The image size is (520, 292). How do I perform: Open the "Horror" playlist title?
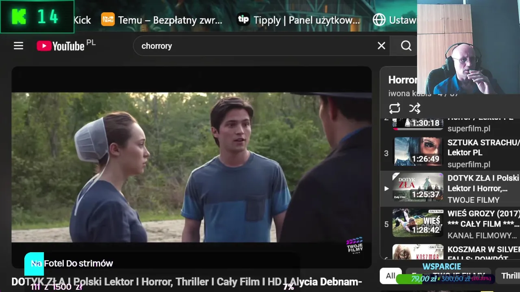tap(403, 80)
